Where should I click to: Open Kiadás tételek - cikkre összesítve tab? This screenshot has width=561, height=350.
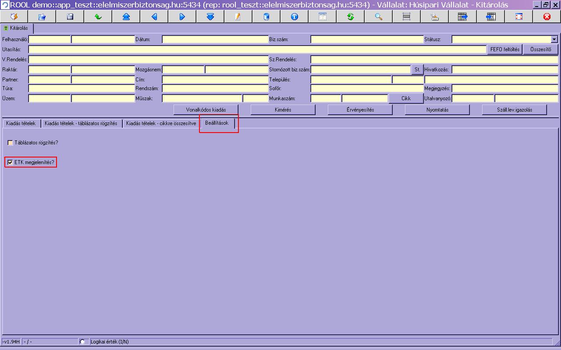click(x=161, y=123)
